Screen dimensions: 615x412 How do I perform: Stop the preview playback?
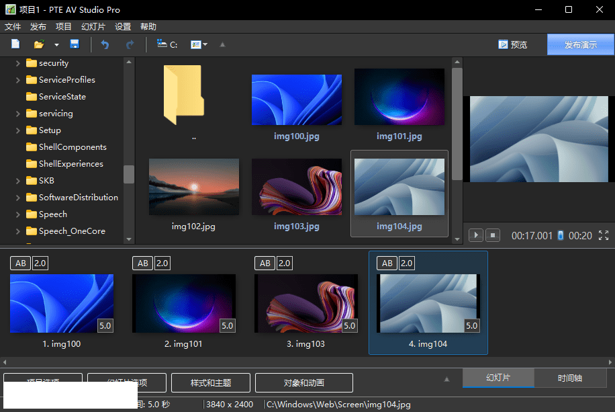click(x=493, y=235)
